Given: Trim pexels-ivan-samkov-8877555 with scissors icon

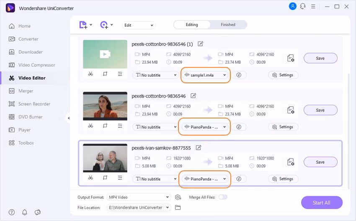Looking at the screenshot, I should [90, 177].
